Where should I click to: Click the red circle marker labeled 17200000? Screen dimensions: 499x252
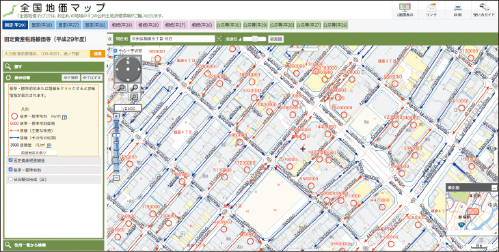(x=247, y=169)
